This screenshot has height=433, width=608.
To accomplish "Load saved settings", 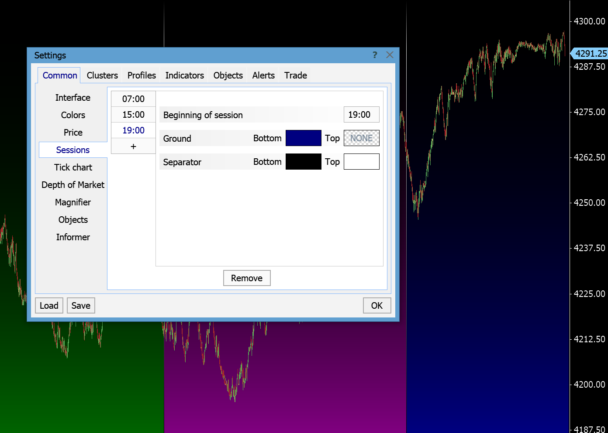I will [49, 306].
